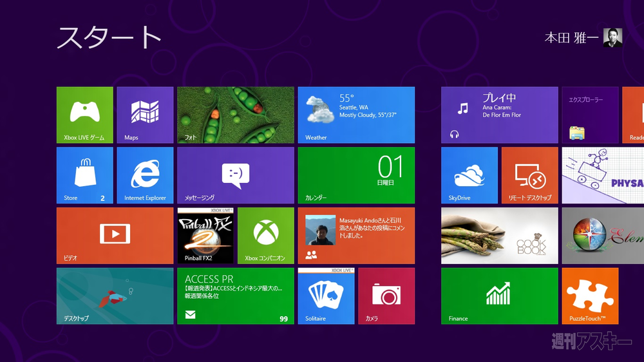Click the user name 本田 雅一
The image size is (644, 362).
(x=571, y=38)
